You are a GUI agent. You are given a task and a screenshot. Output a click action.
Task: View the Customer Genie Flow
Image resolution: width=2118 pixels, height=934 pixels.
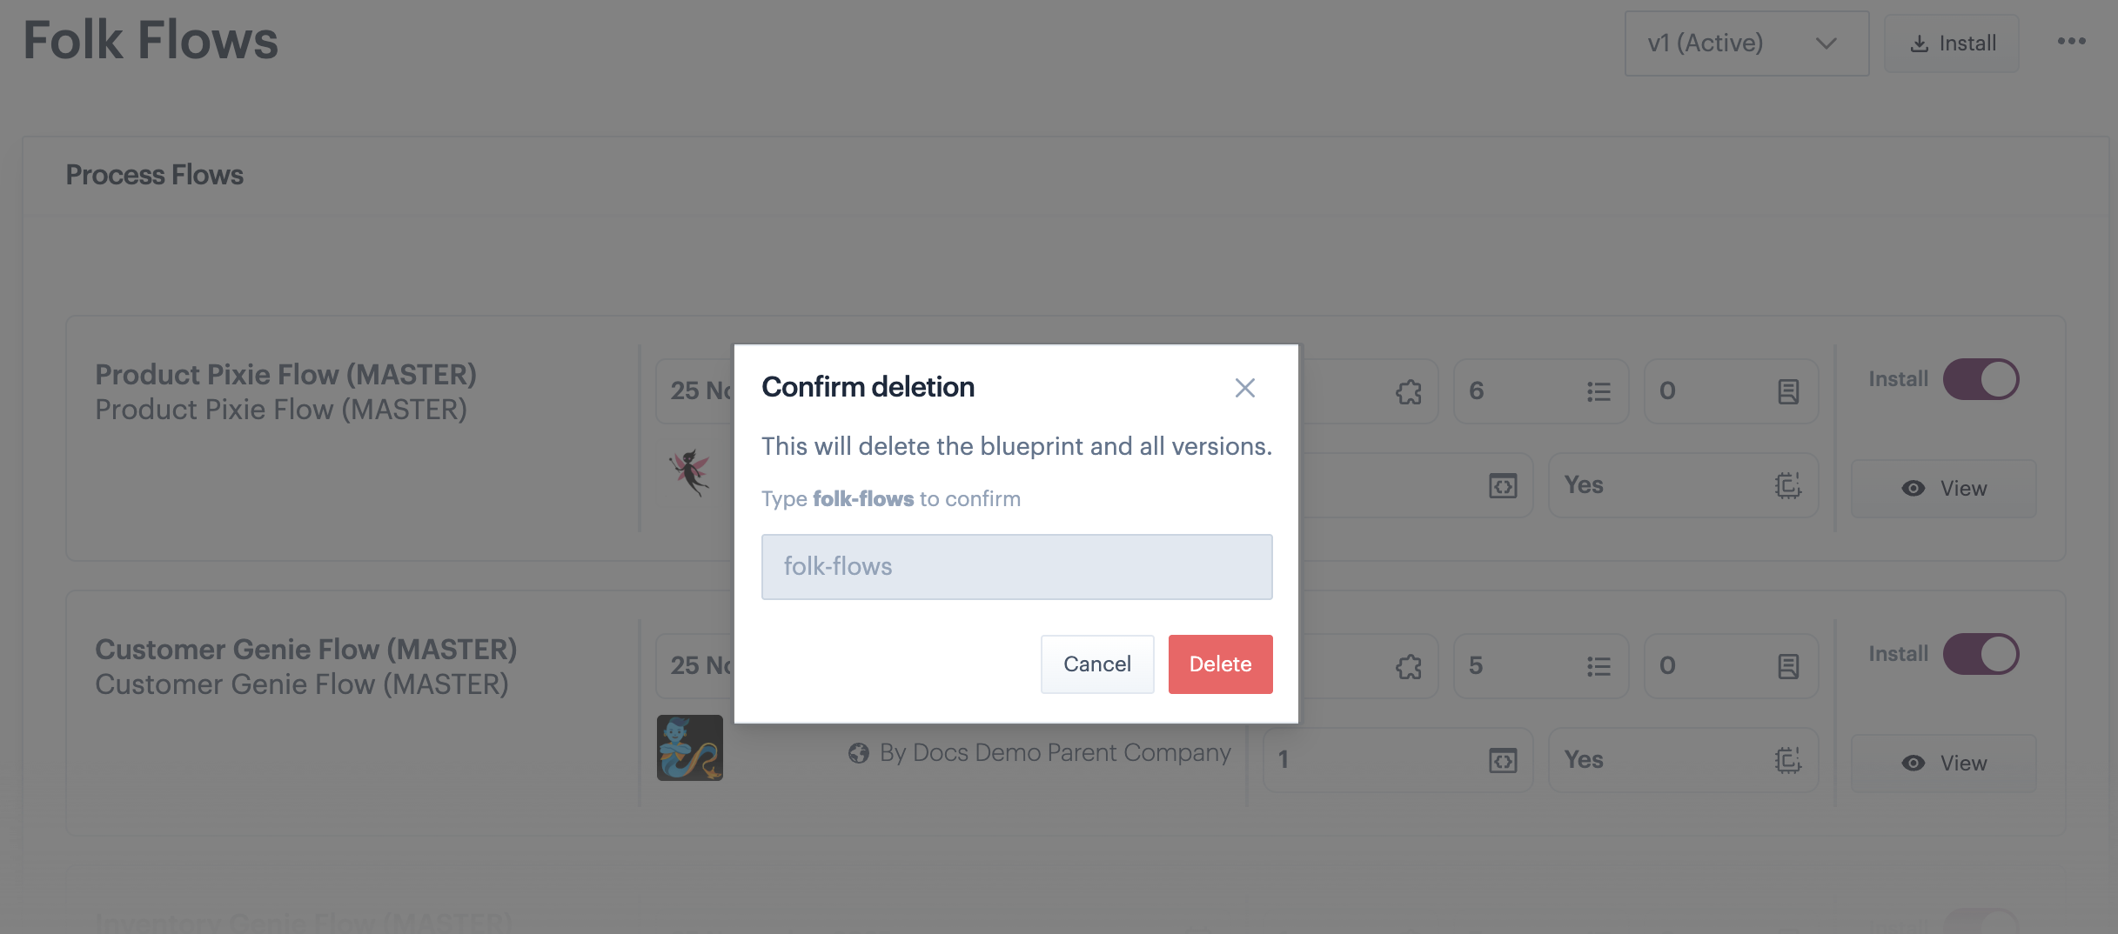coord(1944,764)
